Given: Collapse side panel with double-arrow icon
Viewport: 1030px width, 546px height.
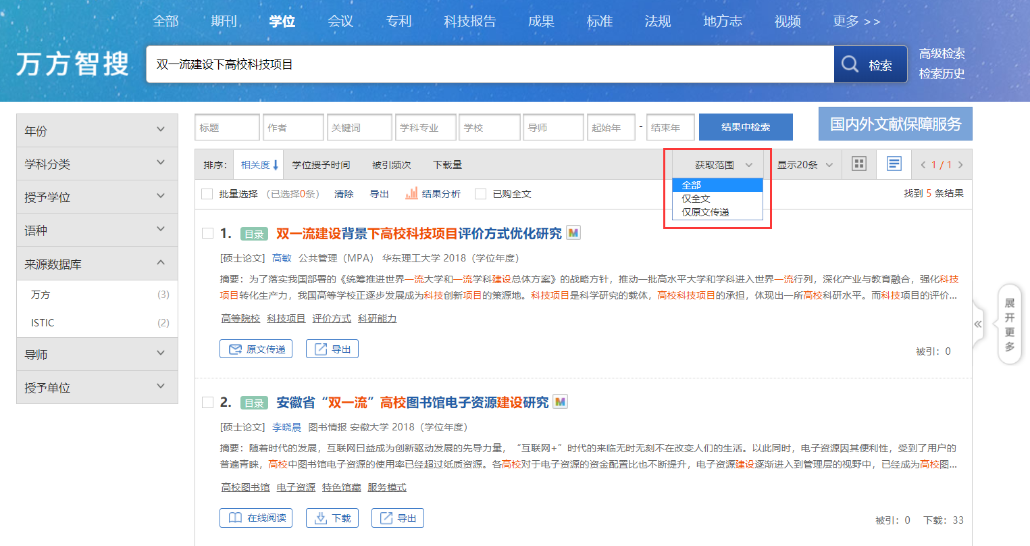Looking at the screenshot, I should pyautogui.click(x=977, y=324).
